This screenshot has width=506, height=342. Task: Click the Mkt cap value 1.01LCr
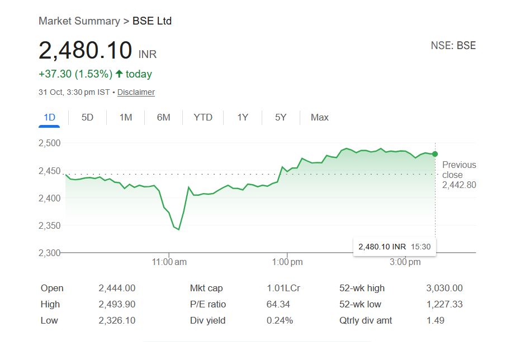coord(283,288)
